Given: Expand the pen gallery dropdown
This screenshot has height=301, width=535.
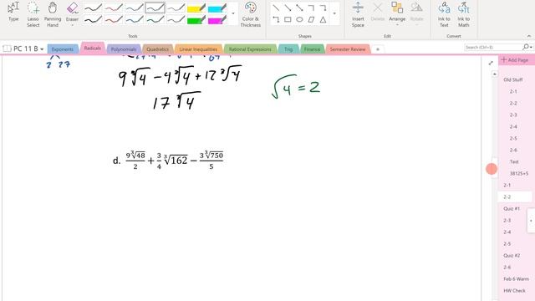Looking at the screenshot, I should click(x=233, y=13).
